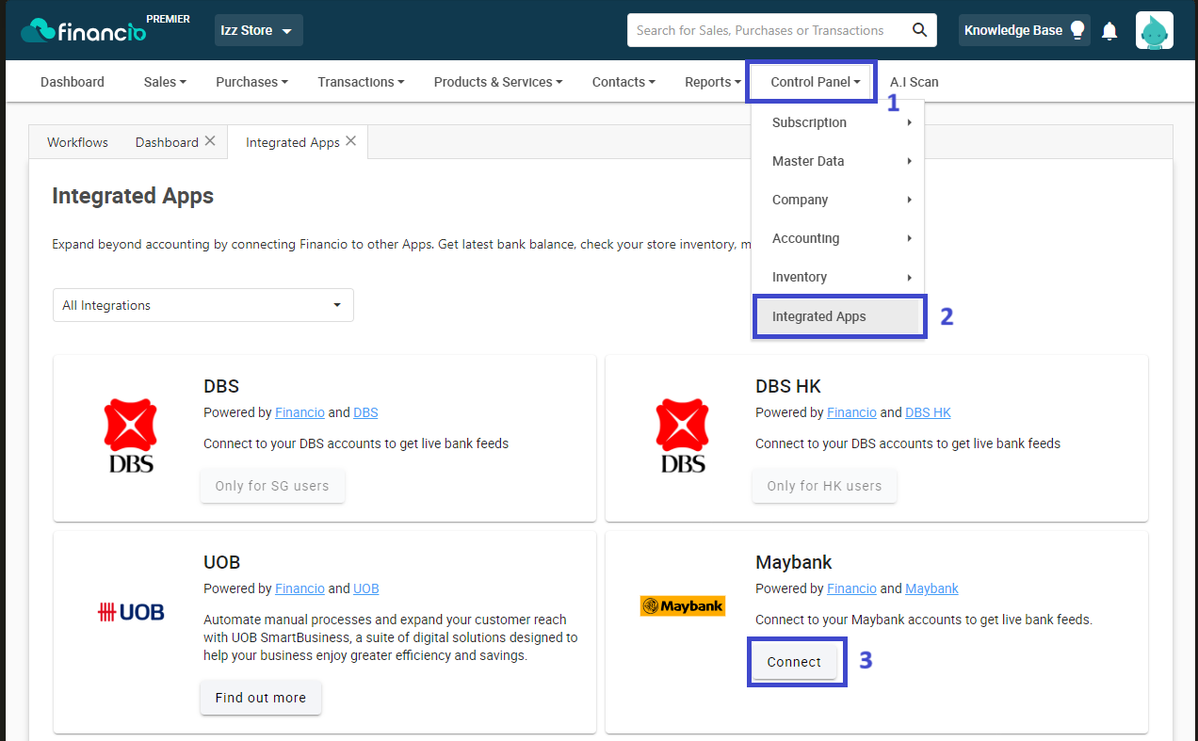Close the Integrated Apps tab
The image size is (1198, 741).
pyautogui.click(x=350, y=141)
